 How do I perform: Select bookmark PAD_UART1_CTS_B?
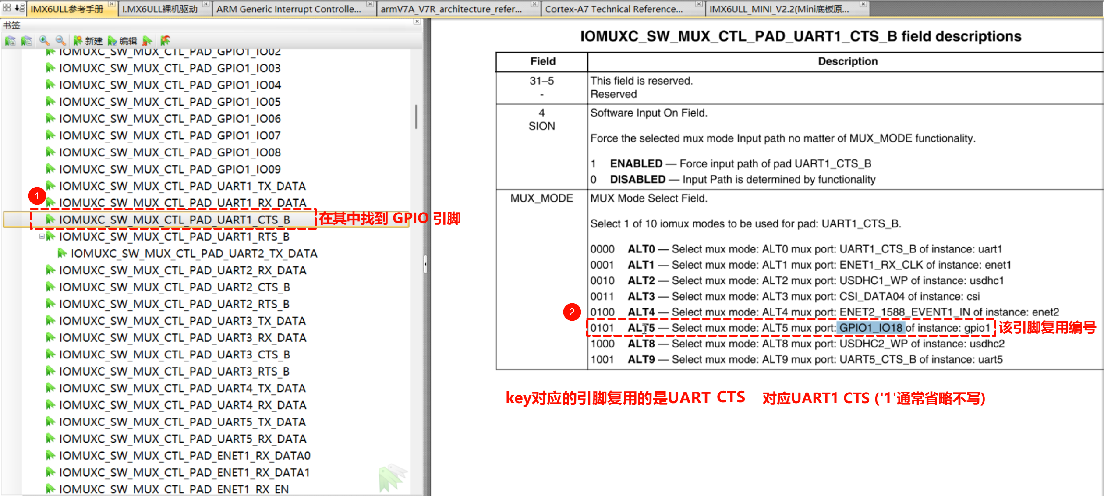point(174,220)
